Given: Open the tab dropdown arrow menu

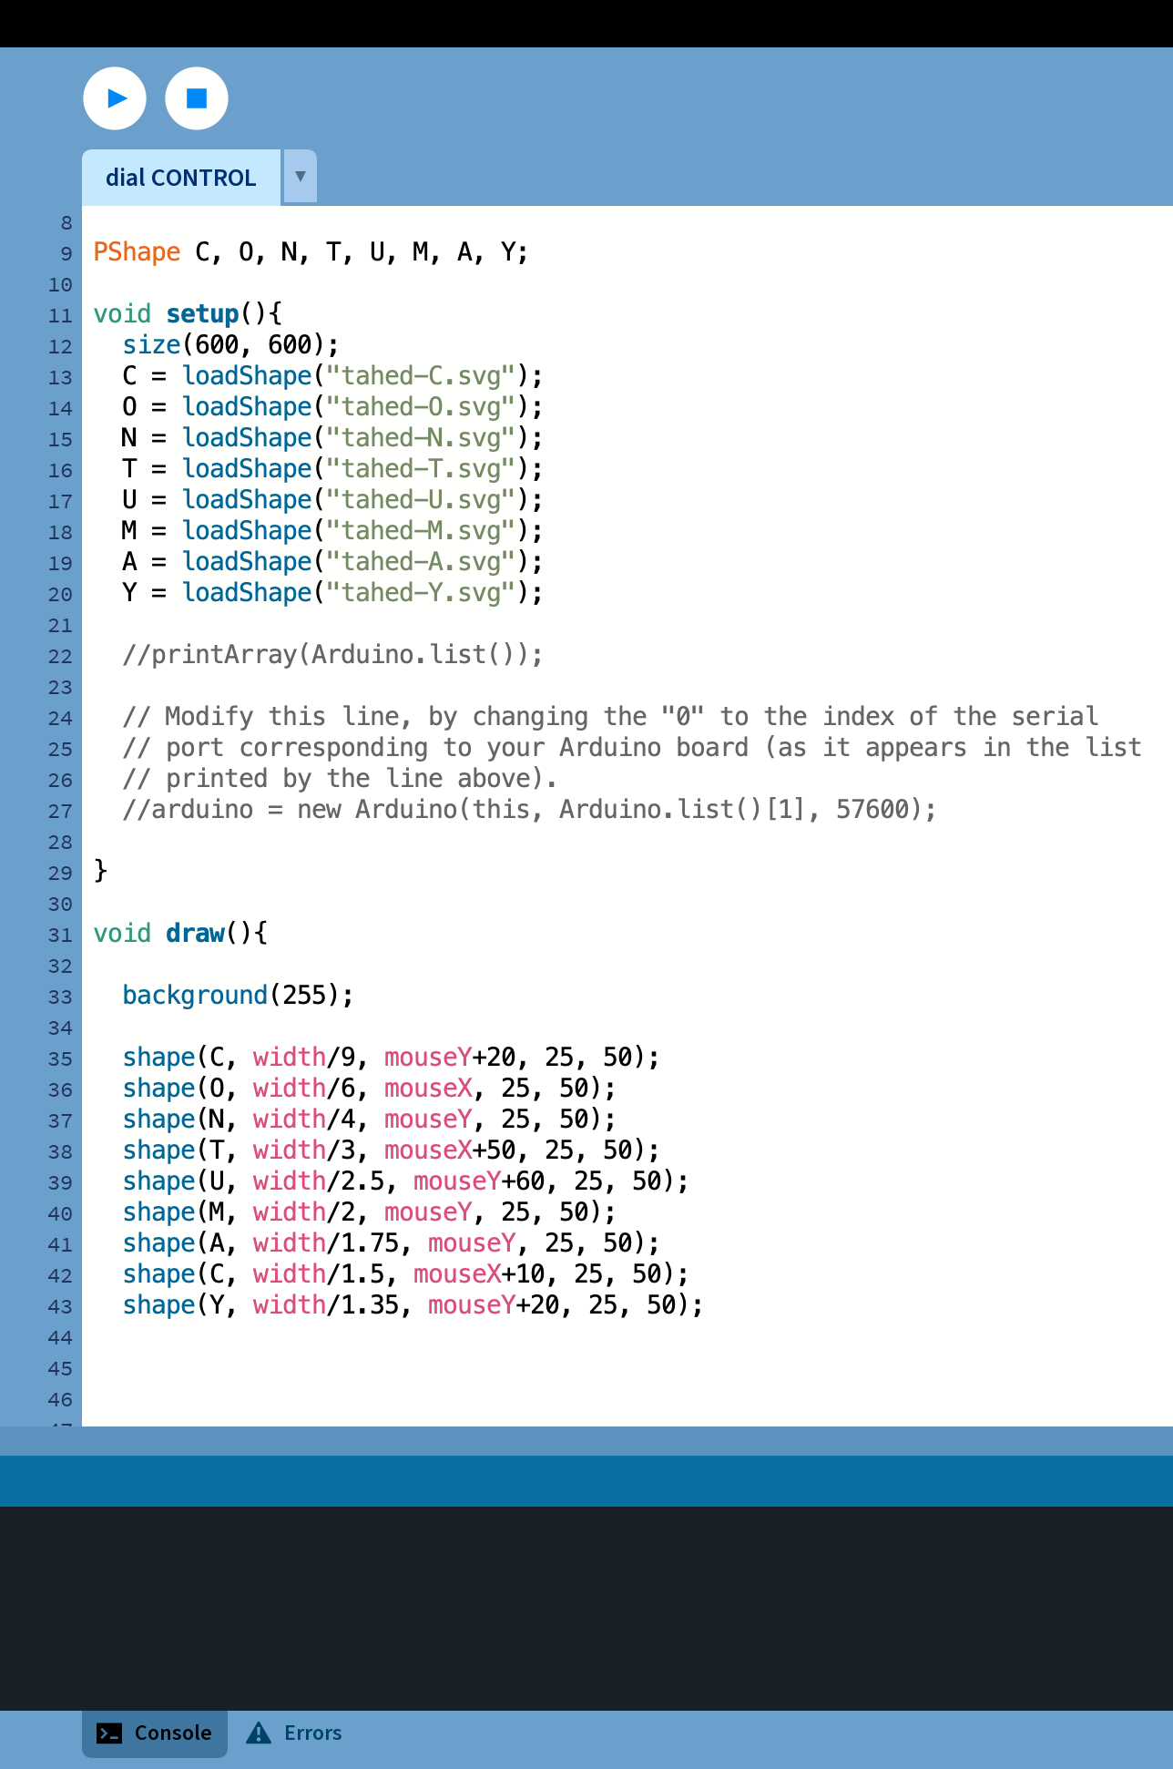Looking at the screenshot, I should [300, 177].
